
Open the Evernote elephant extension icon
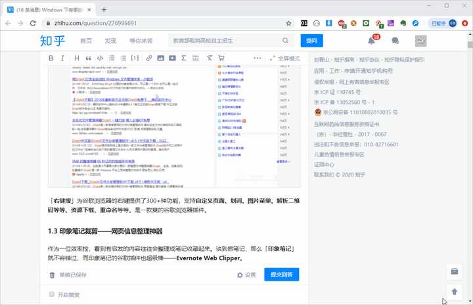[403, 23]
